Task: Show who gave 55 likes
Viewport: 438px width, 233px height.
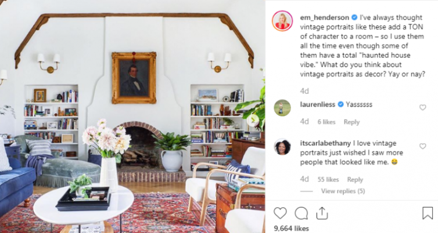Action: coord(328,180)
